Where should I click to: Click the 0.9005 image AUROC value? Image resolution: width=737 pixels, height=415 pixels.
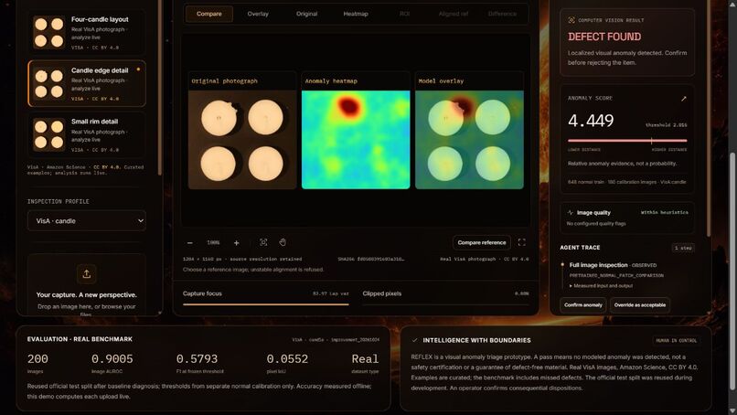coord(112,359)
